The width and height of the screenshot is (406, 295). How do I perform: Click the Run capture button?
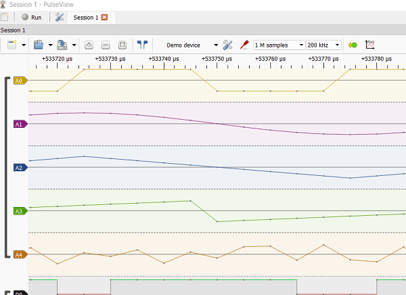click(x=31, y=17)
